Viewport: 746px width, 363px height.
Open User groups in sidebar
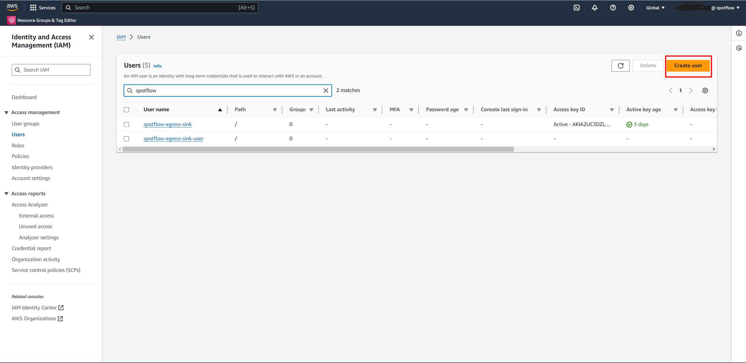tap(25, 124)
